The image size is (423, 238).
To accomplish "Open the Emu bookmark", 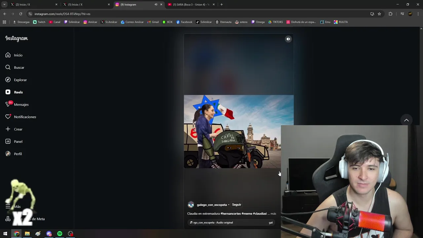I will coord(325,22).
